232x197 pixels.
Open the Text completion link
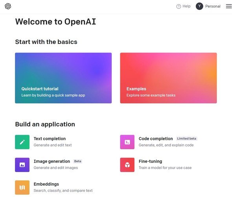tap(50, 139)
